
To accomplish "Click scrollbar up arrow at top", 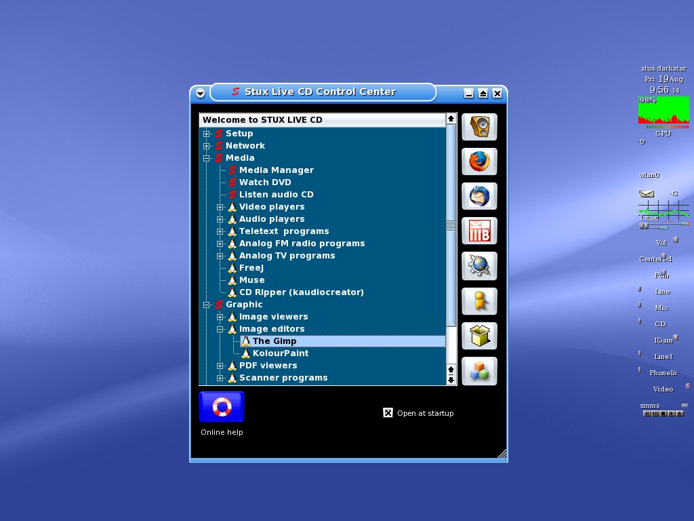I will pyautogui.click(x=451, y=118).
